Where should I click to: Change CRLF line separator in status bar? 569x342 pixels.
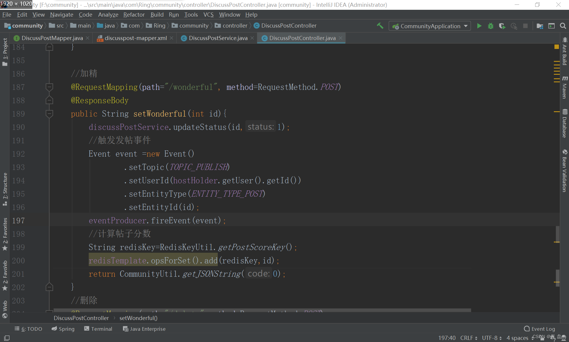point(469,338)
